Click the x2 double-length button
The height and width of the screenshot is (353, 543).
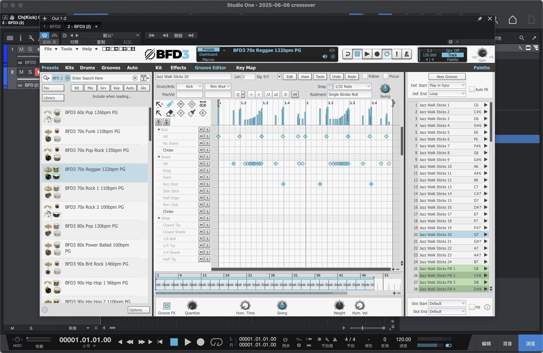276,95
